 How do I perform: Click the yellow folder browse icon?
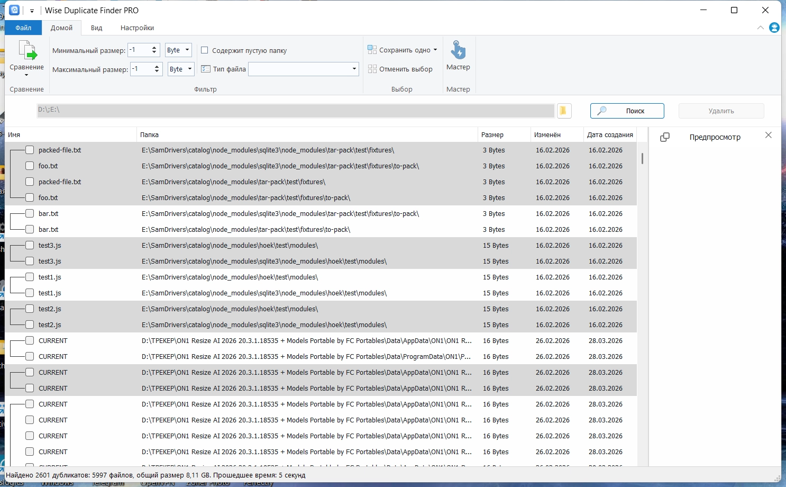pyautogui.click(x=563, y=111)
